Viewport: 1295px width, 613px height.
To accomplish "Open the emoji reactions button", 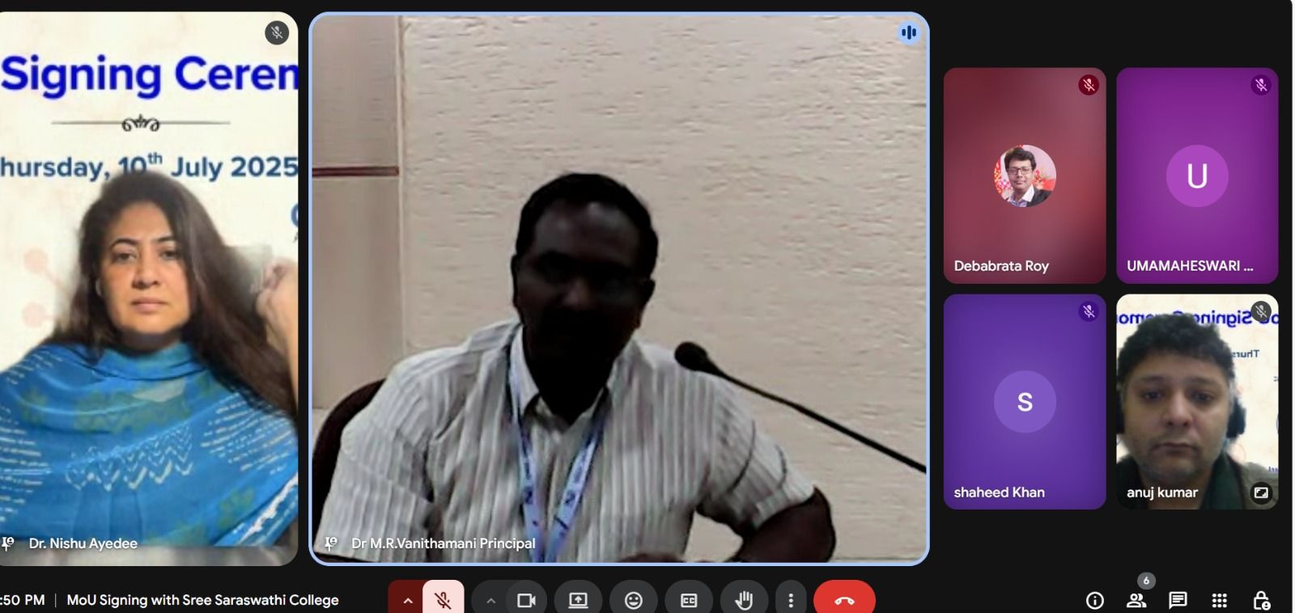I will (633, 599).
